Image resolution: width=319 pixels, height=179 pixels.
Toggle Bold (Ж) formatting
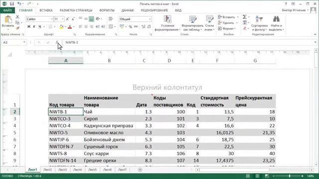click(29, 26)
